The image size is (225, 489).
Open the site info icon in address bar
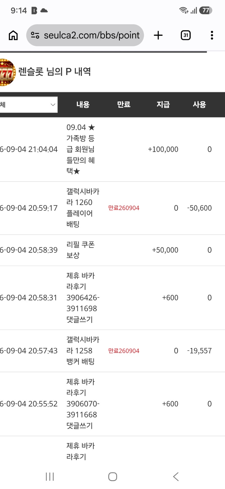pyautogui.click(x=35, y=35)
